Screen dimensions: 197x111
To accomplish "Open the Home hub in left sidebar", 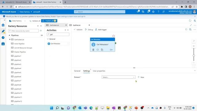I will [3, 25].
